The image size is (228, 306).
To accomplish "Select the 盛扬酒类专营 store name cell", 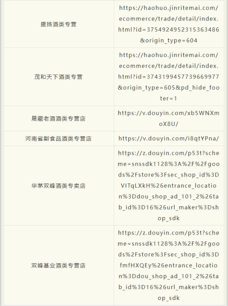I will [x=59, y=24].
